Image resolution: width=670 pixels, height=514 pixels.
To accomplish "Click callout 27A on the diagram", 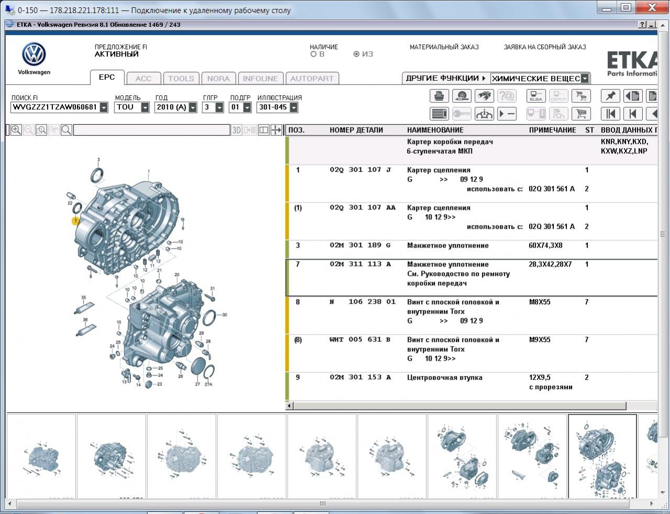I will 208,384.
